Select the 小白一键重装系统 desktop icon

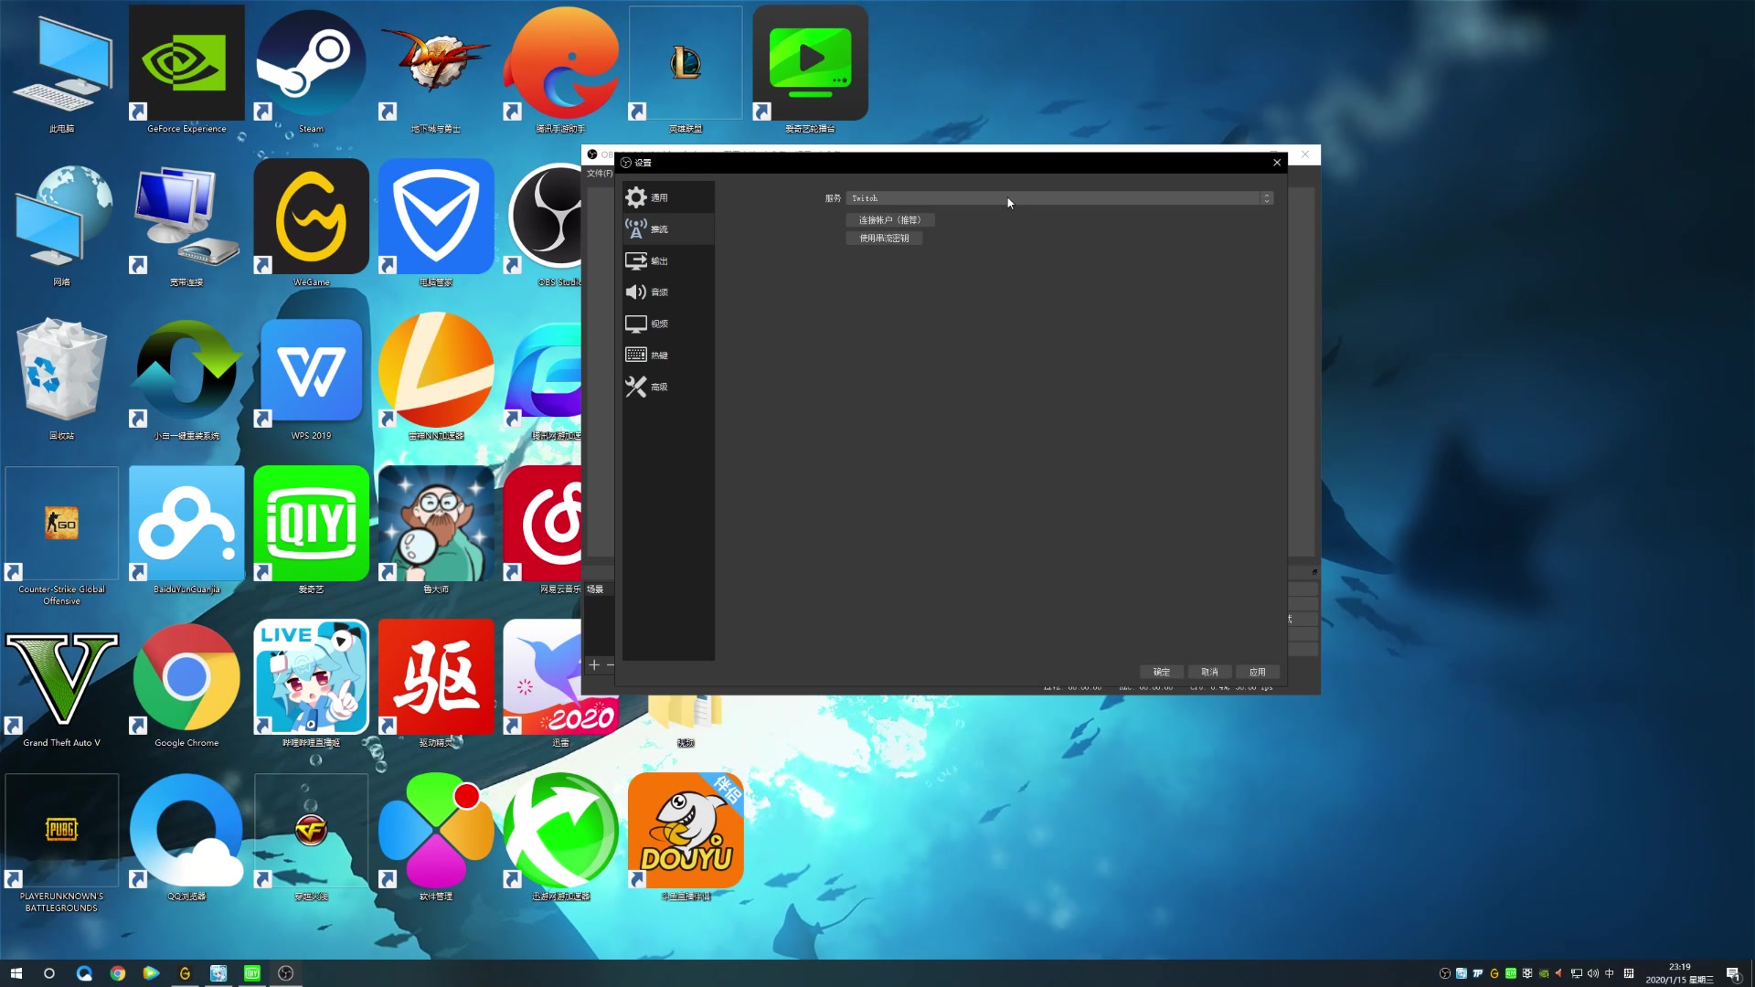[x=186, y=378]
